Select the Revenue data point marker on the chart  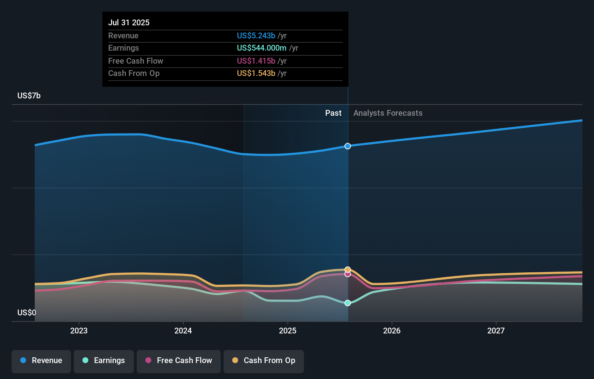click(x=348, y=146)
